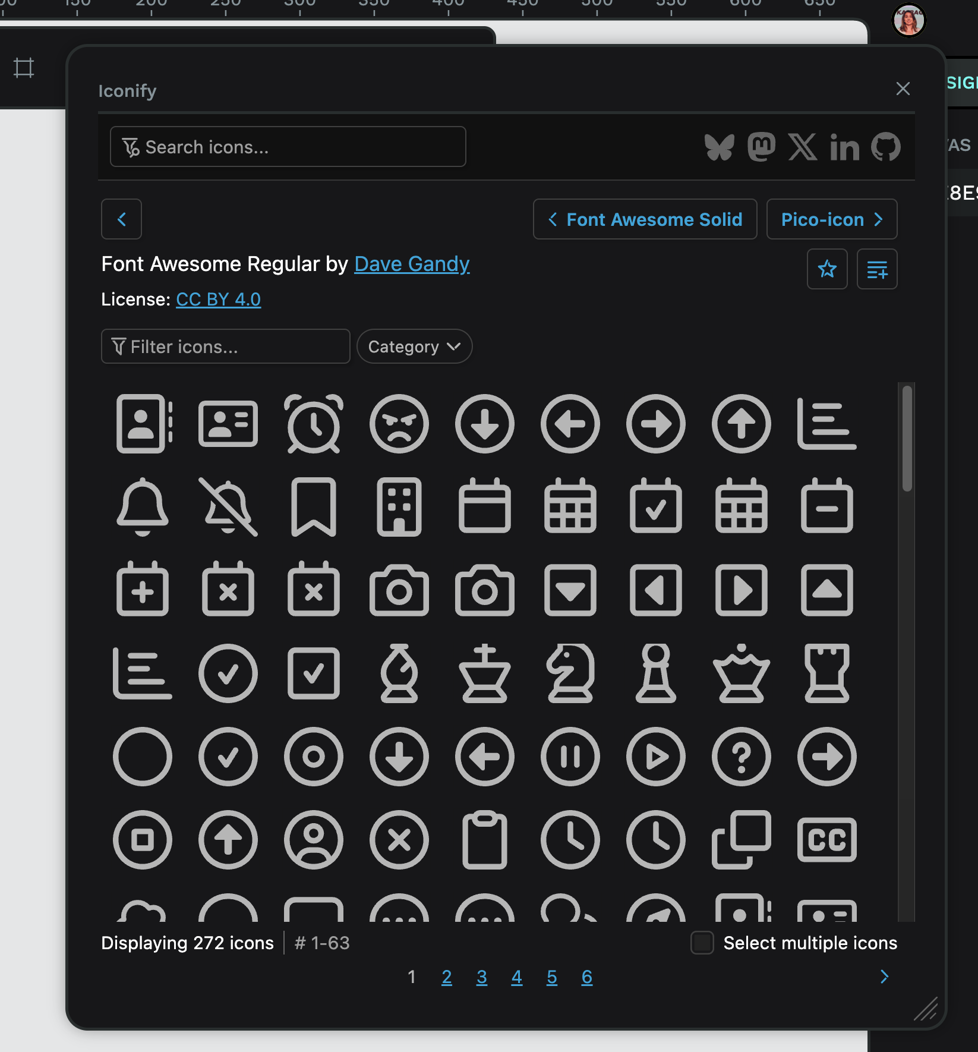Select the check square icon
This screenshot has height=1052, width=978.
click(x=314, y=673)
